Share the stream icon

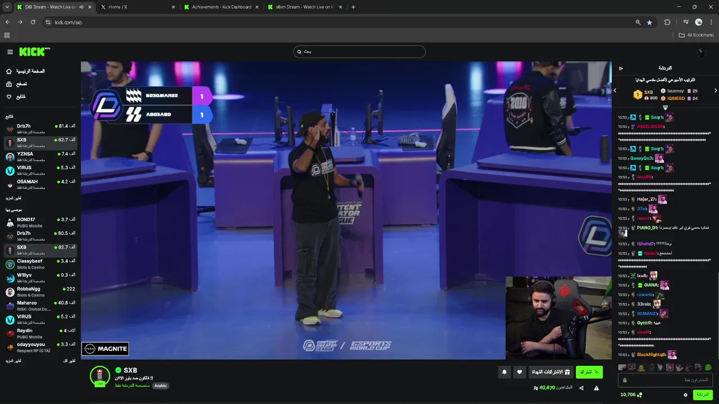tap(581, 388)
